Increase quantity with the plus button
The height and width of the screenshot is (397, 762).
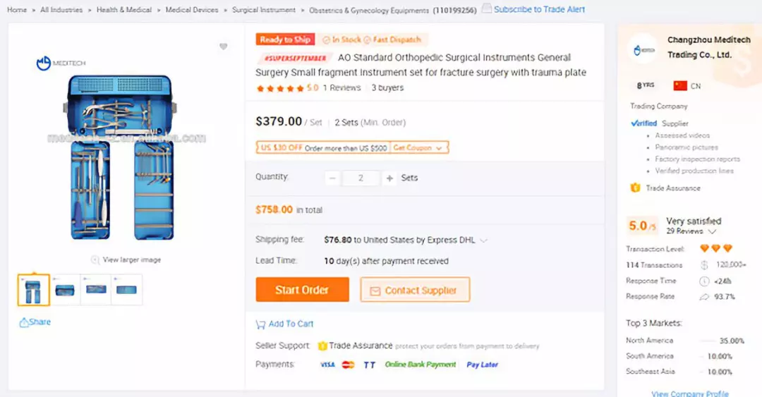(x=389, y=178)
